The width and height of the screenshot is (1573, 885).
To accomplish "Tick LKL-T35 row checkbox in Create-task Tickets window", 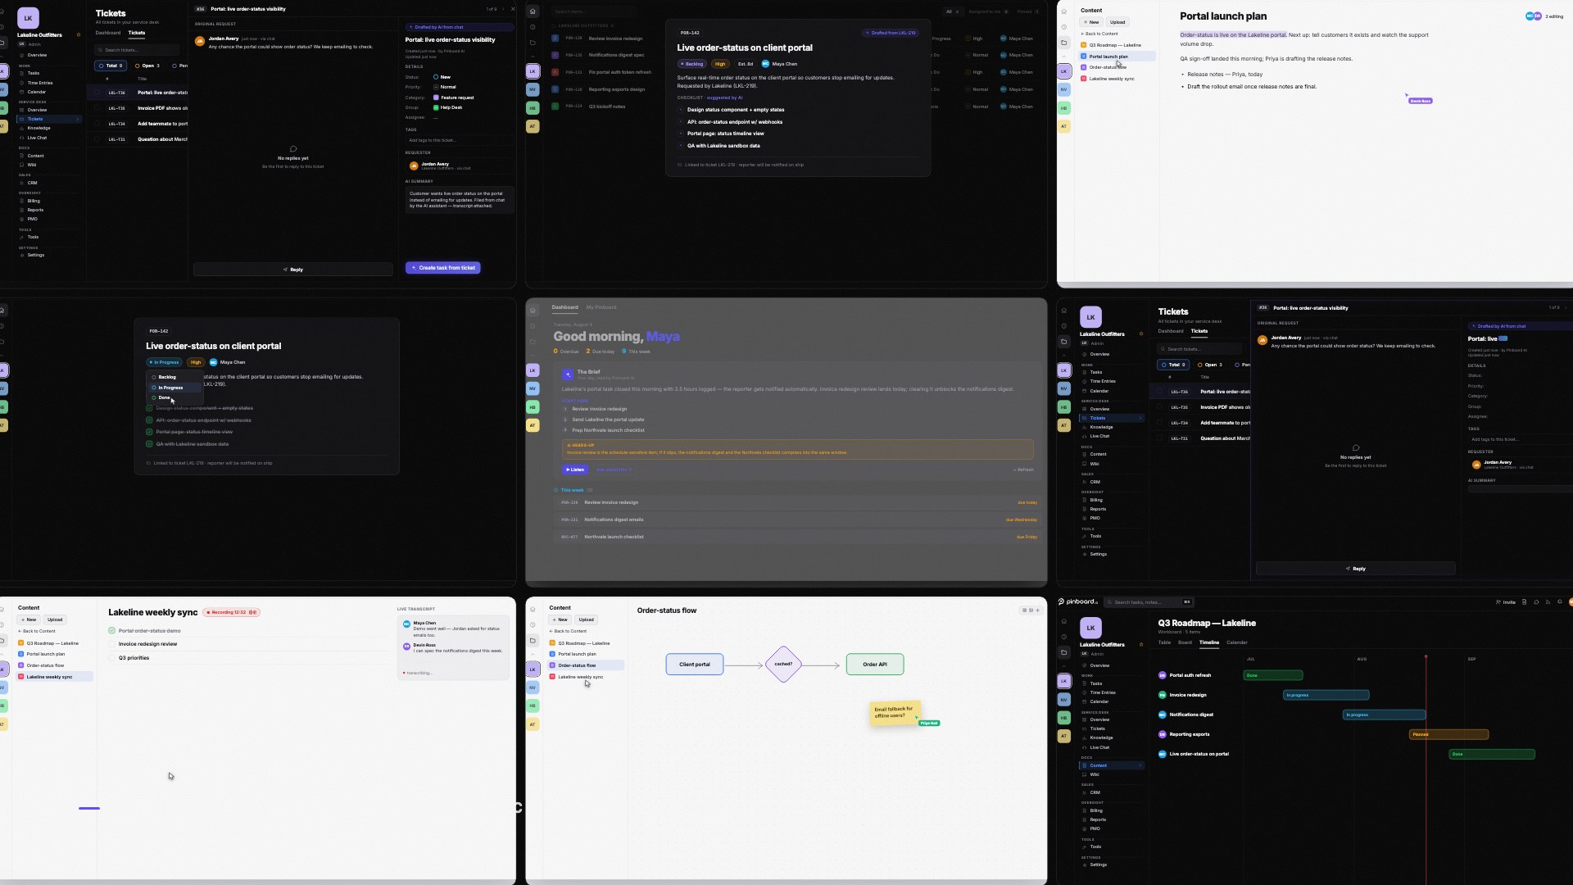I will (97, 108).
